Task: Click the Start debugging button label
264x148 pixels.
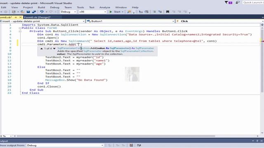Action: [x=117, y=12]
